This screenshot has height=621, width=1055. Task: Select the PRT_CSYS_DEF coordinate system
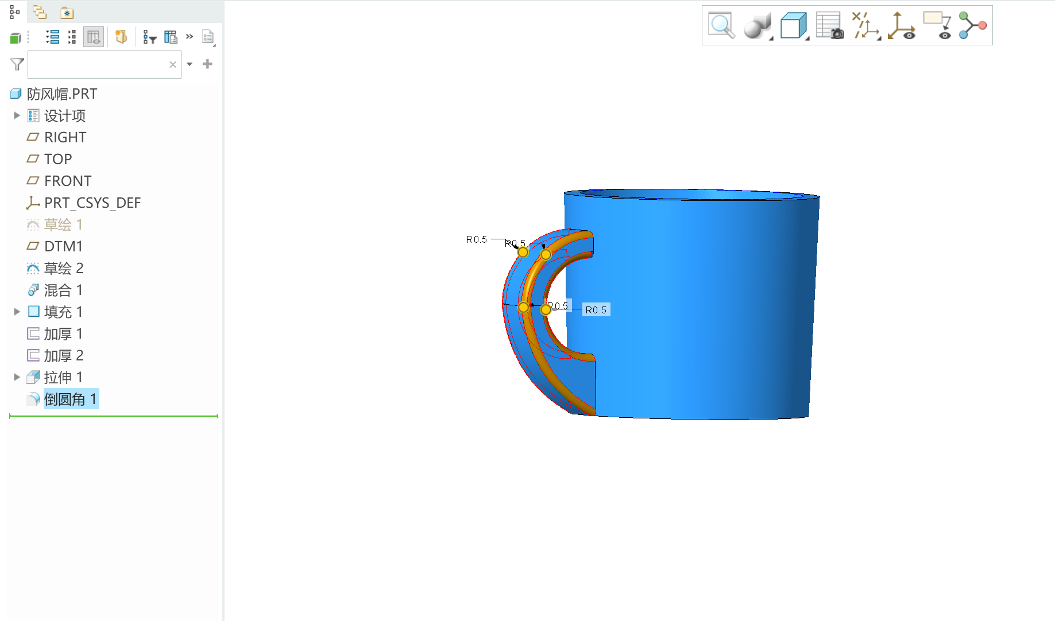[x=92, y=203]
